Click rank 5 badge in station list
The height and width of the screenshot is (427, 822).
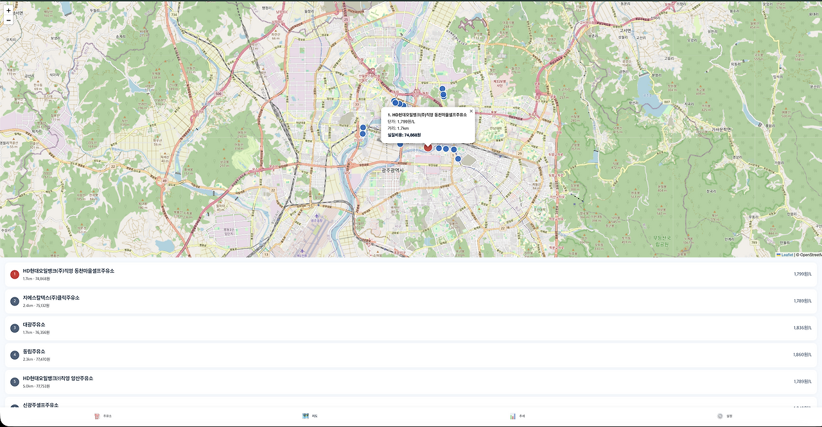tap(15, 382)
